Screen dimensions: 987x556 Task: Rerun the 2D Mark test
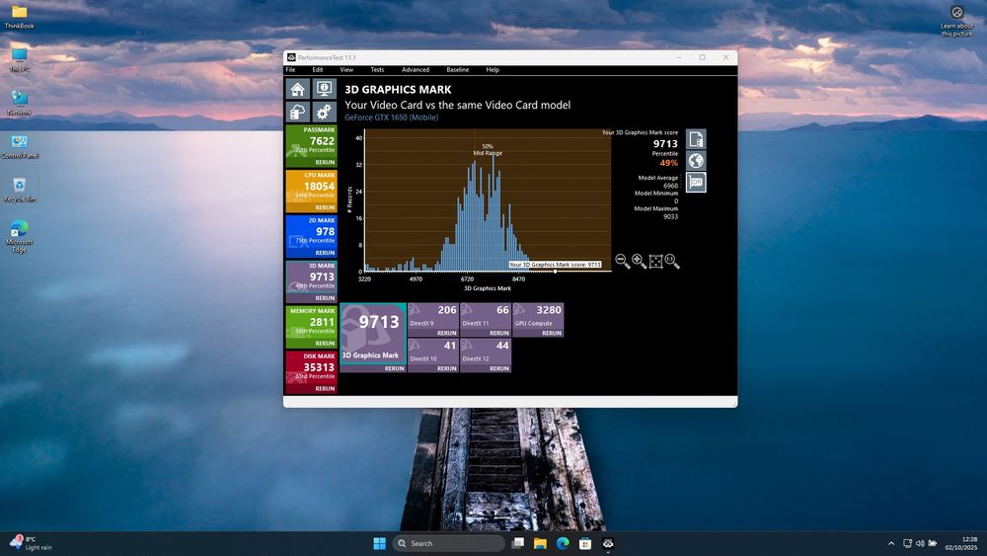[x=325, y=253]
